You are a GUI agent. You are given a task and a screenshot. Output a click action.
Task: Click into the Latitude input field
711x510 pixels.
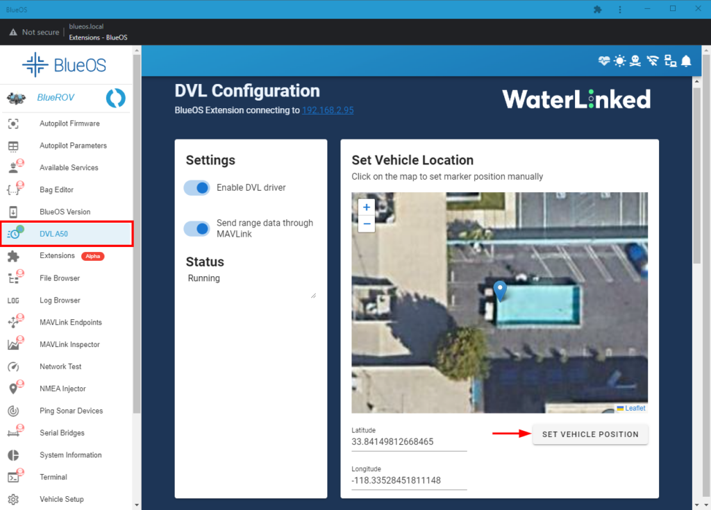(408, 442)
